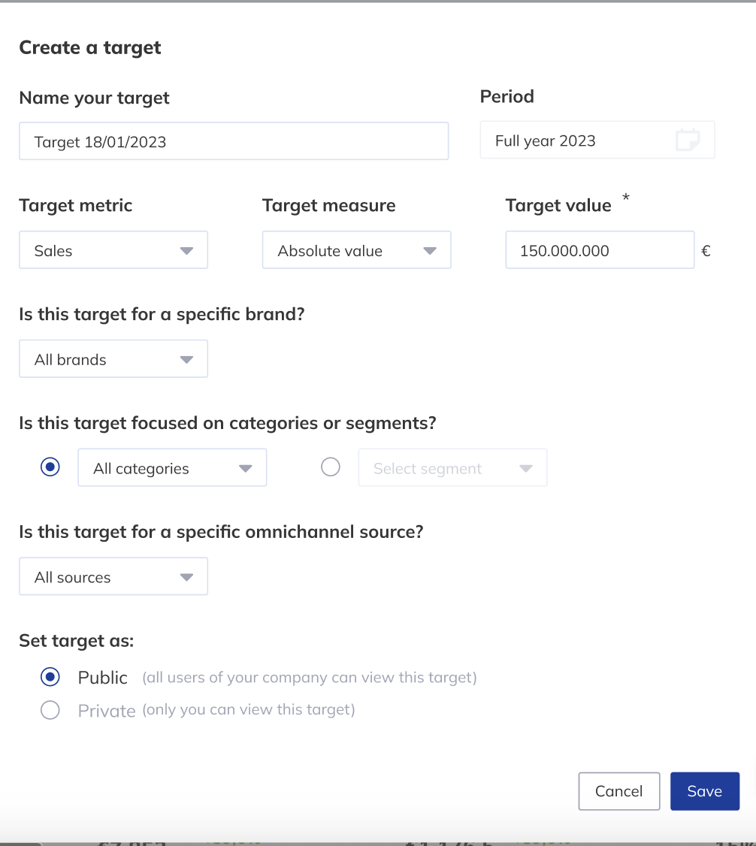Screen dimensions: 756x846
Task: Set target as Public
Action: tap(50, 678)
